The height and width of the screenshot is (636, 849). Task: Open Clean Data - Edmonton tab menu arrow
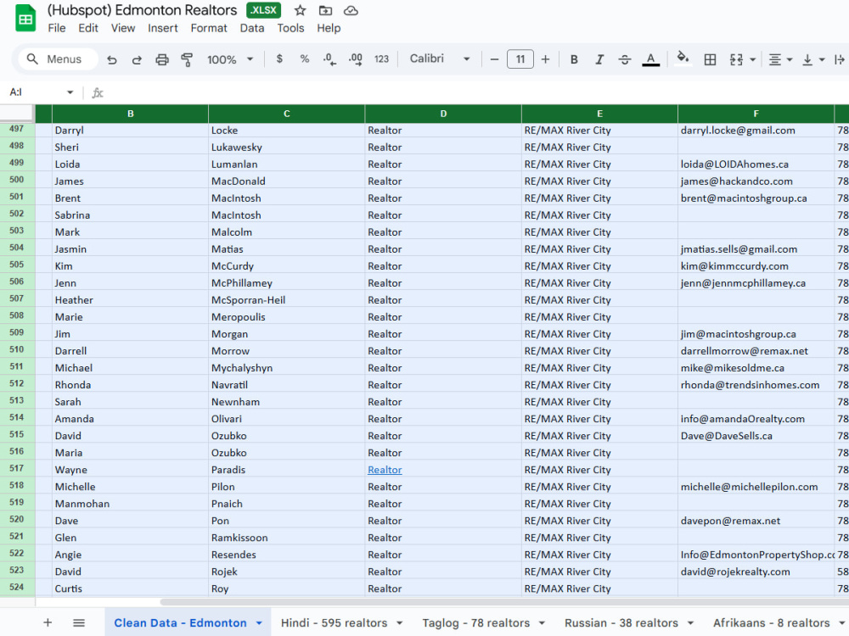(x=259, y=623)
